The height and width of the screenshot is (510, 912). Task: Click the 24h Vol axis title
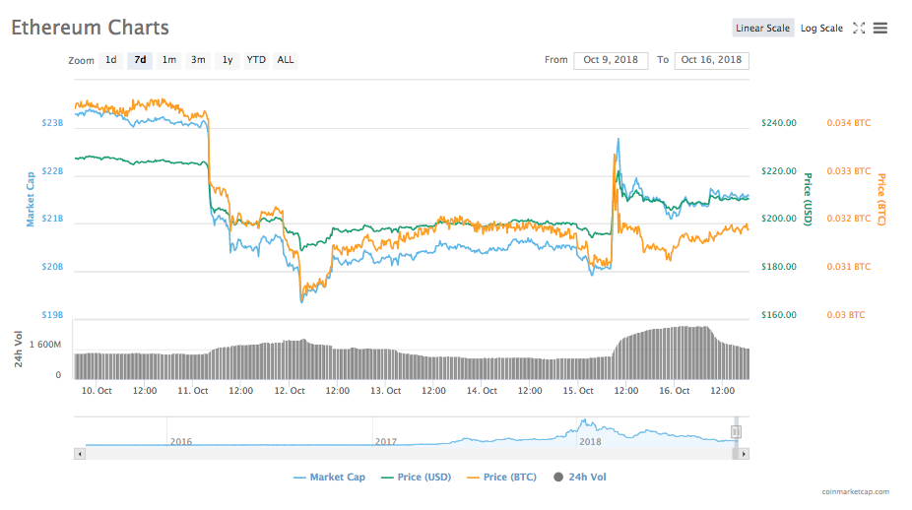tap(19, 349)
